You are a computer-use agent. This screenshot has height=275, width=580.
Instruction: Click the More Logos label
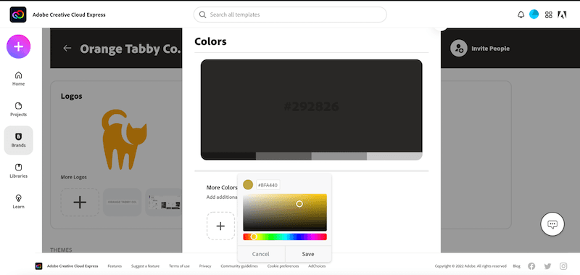tap(74, 177)
